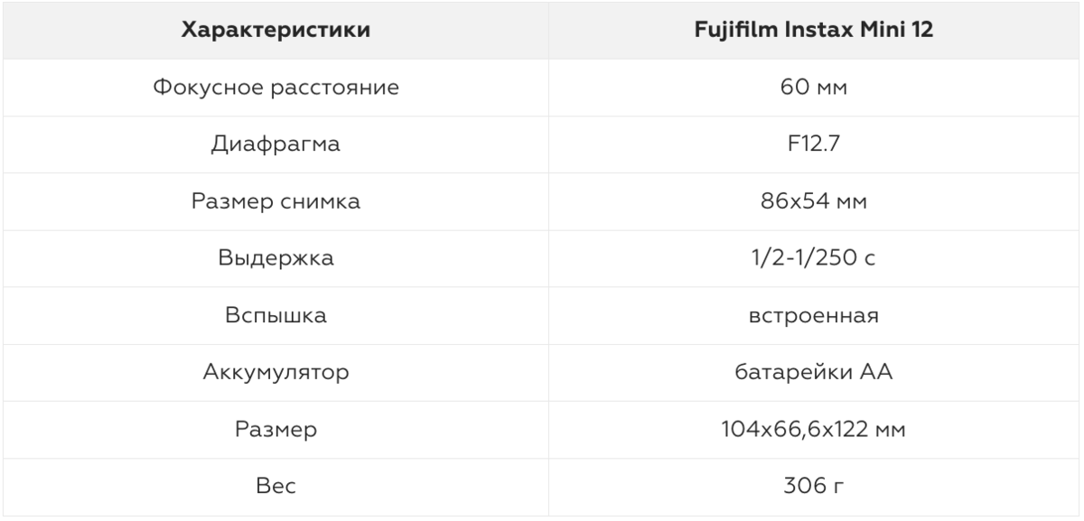Screen dimensions: 1084x521
Task: Select the Вес row label
Action: pyautogui.click(x=275, y=487)
